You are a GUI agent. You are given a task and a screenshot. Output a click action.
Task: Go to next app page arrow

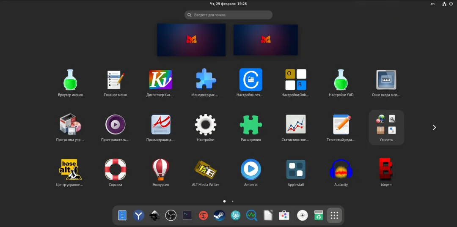click(434, 128)
